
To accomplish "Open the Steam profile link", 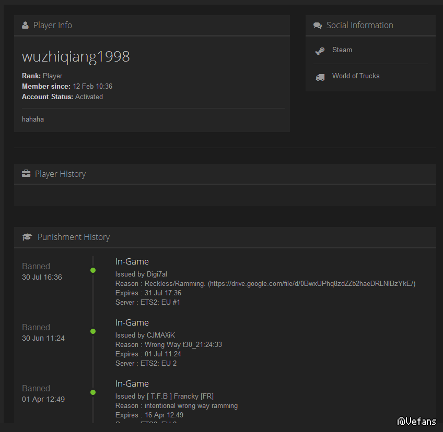I will pos(342,50).
